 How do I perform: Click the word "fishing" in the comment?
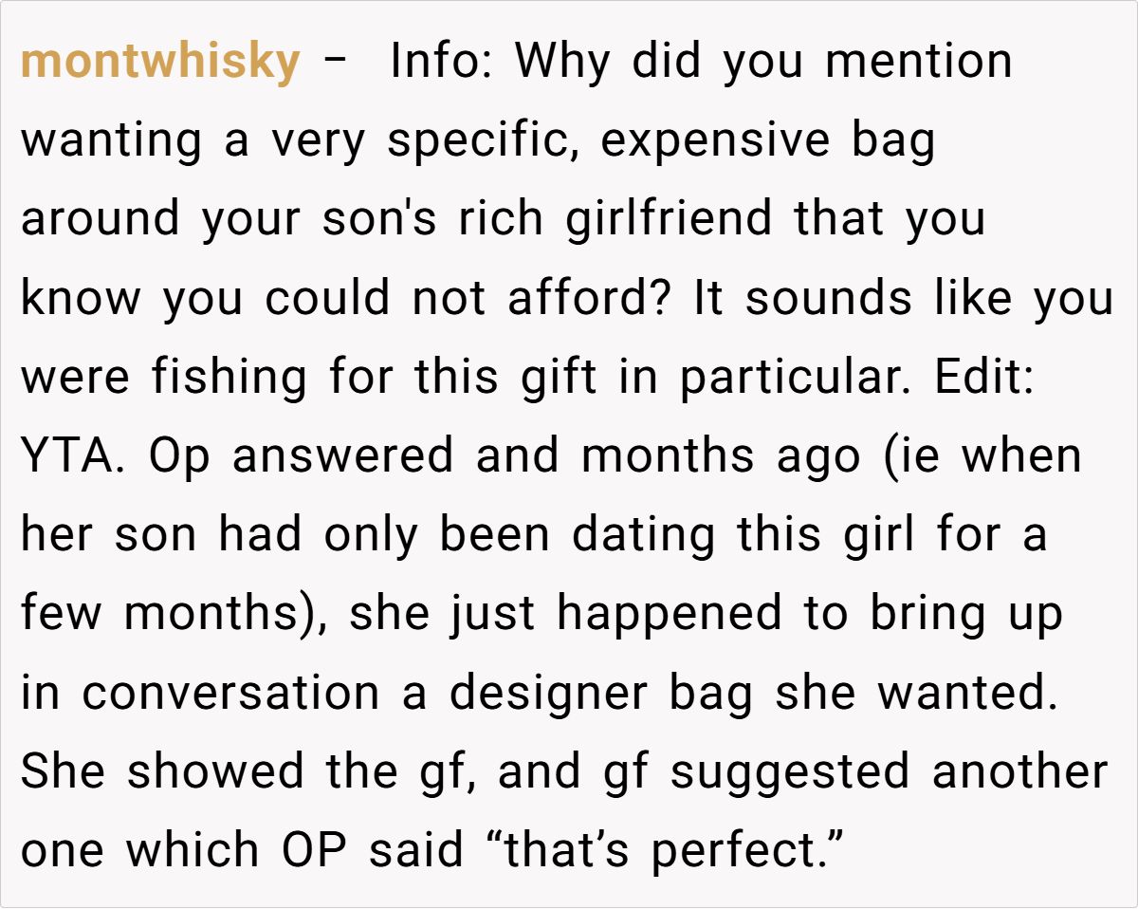click(x=229, y=378)
